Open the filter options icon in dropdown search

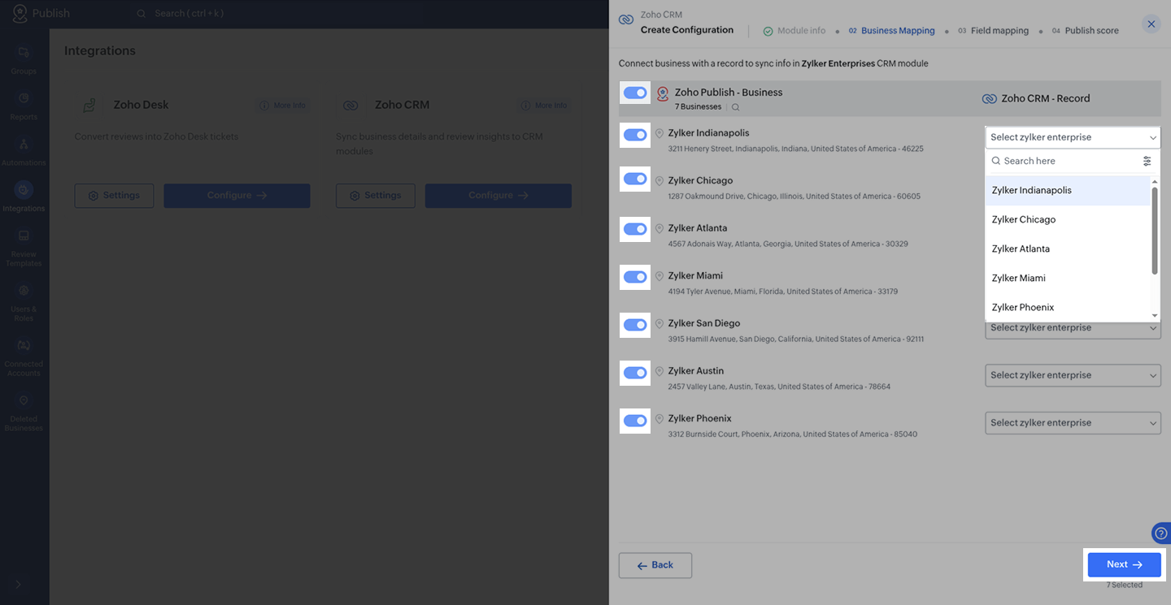coord(1147,161)
